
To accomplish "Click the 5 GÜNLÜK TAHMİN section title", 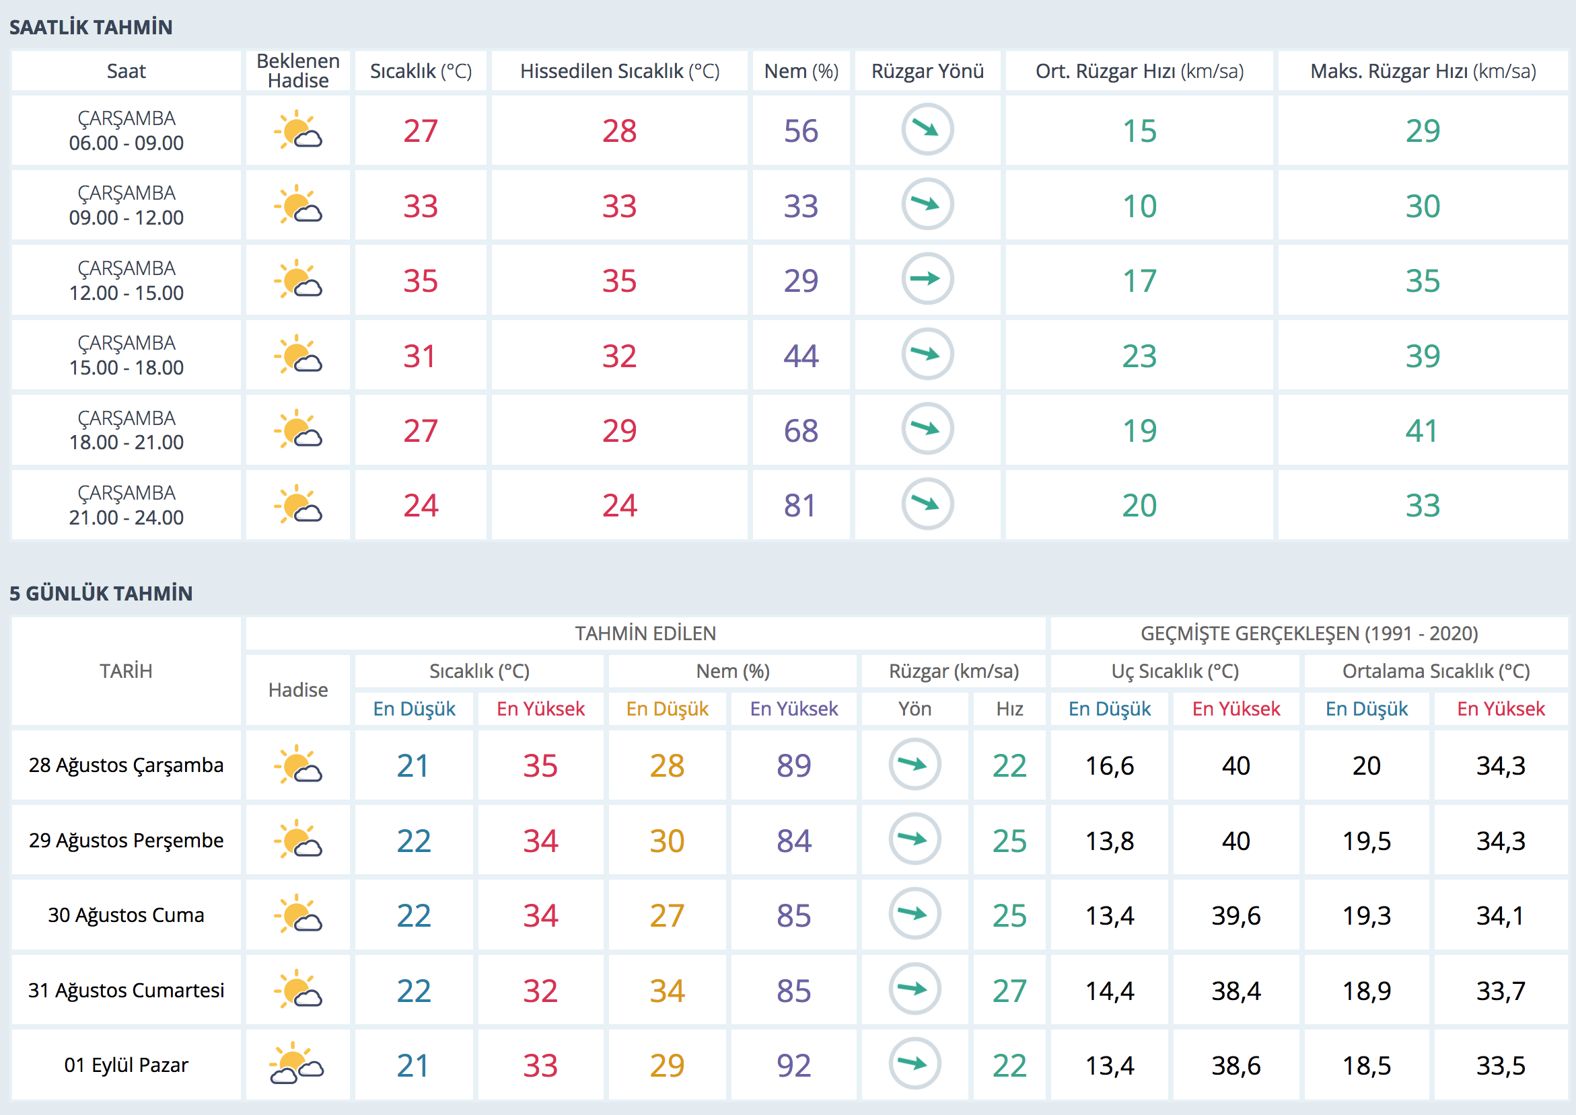I will pos(101,593).
